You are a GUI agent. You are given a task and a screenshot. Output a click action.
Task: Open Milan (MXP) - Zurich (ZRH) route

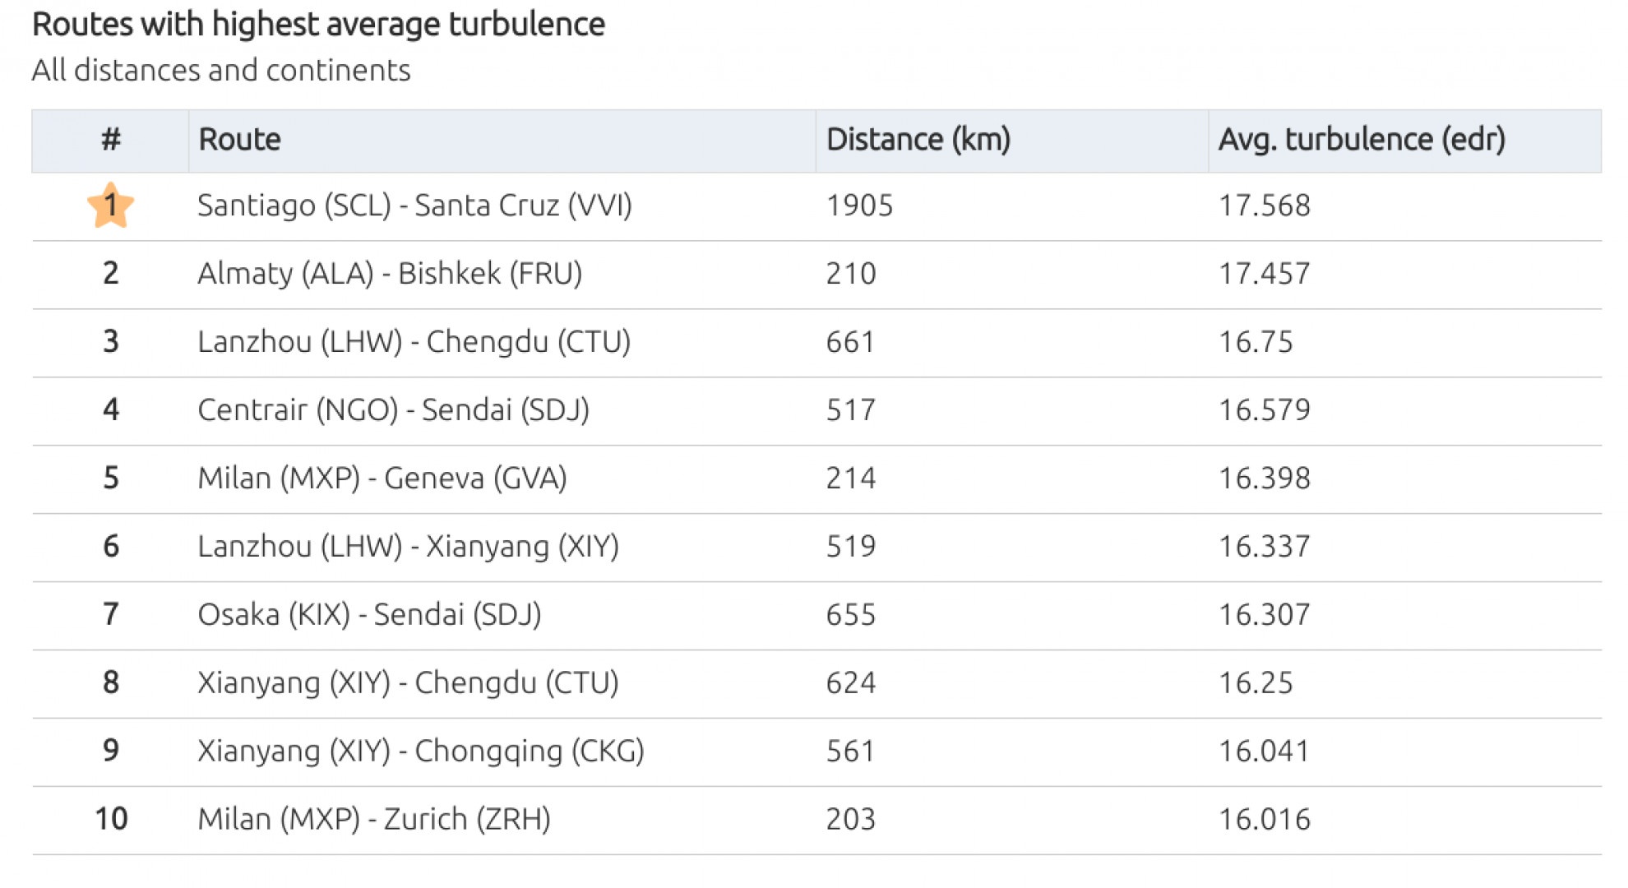pos(374,820)
